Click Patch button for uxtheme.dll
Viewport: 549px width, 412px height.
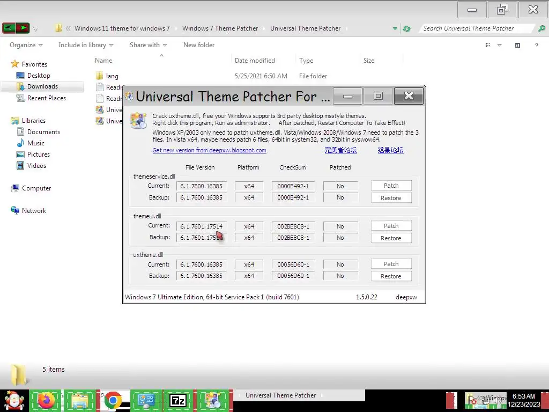391,264
